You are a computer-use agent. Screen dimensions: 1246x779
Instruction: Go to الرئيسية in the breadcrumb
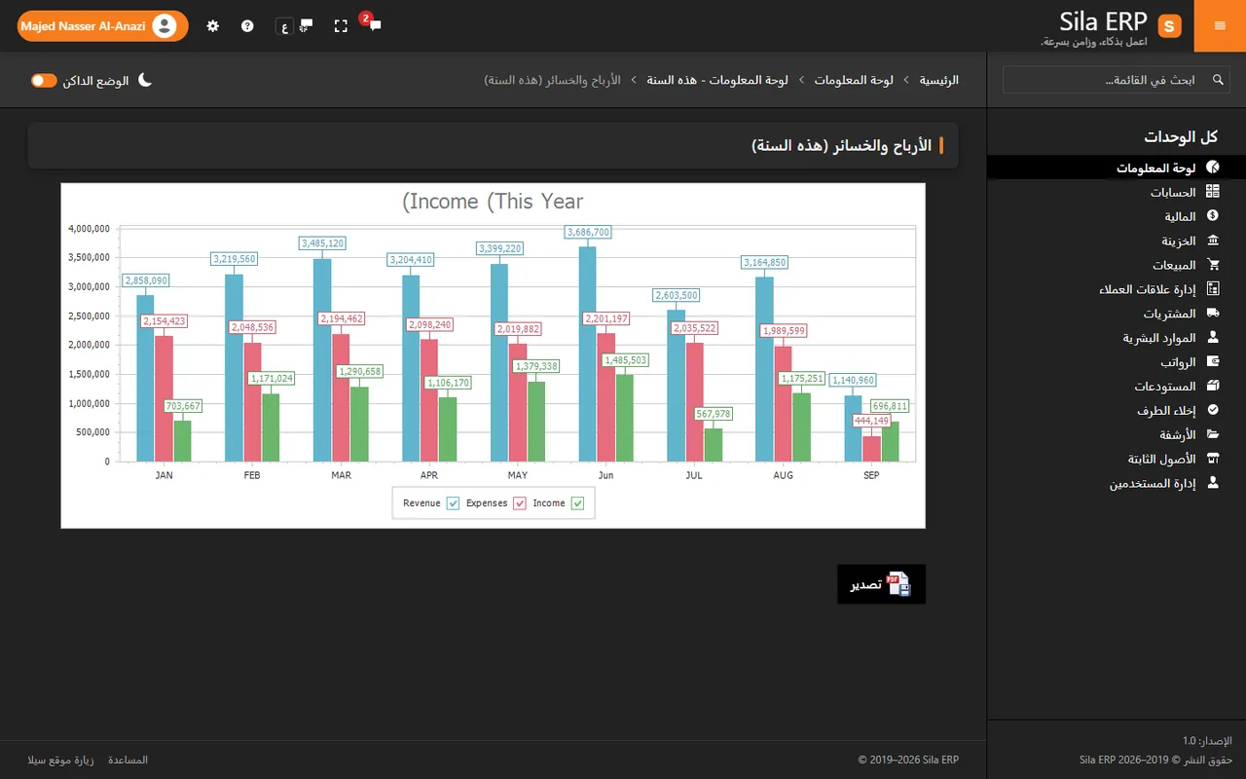[939, 80]
